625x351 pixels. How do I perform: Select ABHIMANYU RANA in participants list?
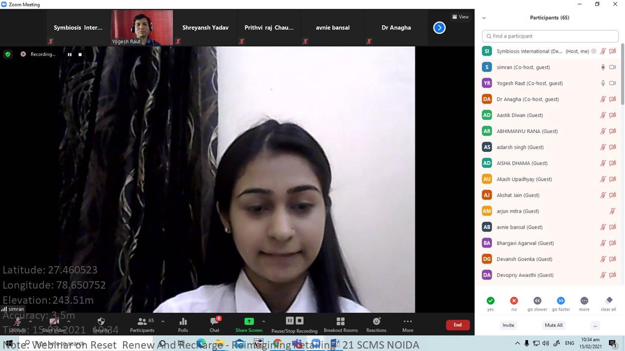549,131
